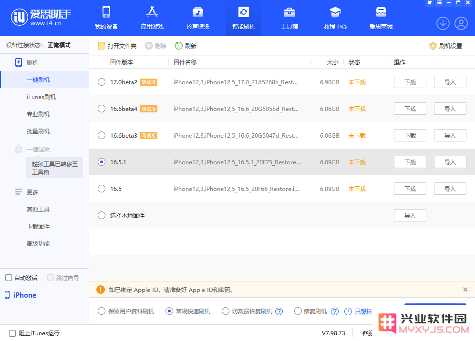The image size is (475, 341).
Task: Choose 修复刷机 repair flash option
Action: [298, 311]
